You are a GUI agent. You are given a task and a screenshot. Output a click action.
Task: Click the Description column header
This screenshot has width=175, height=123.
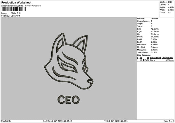pos(155,58)
